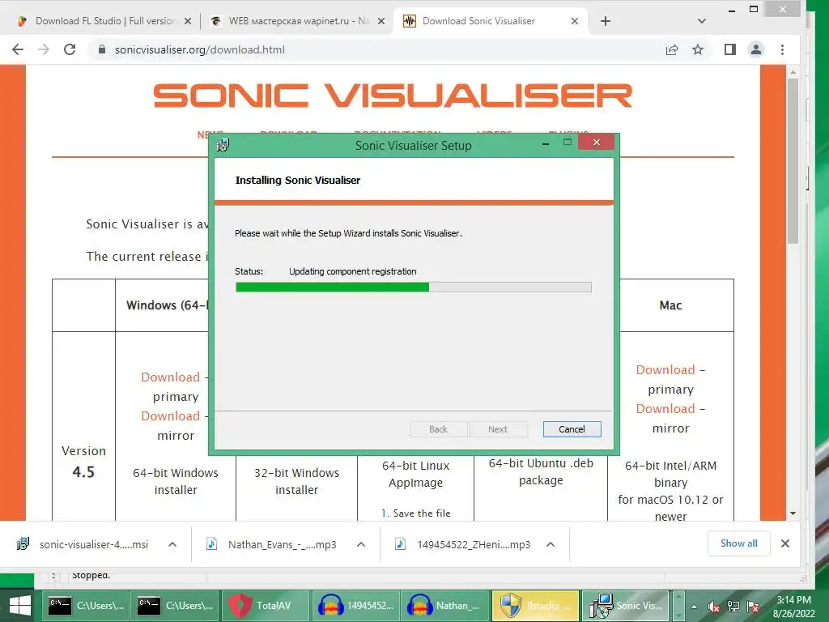Image resolution: width=829 pixels, height=622 pixels.
Task: Click the Windows 64-bit primary Download link
Action: tap(170, 377)
